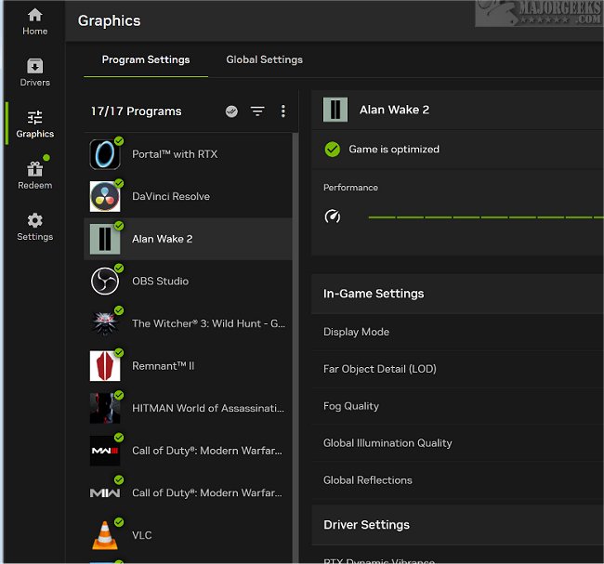The height and width of the screenshot is (564, 604).
Task: Switch to the Global Settings tab
Action: (x=264, y=59)
